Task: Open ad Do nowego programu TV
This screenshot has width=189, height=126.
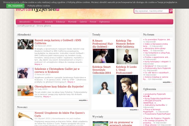Action: (155, 122)
